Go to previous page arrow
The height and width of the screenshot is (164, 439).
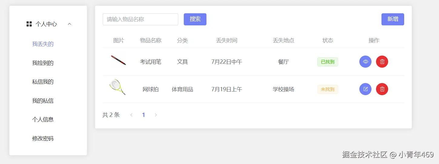pos(131,115)
